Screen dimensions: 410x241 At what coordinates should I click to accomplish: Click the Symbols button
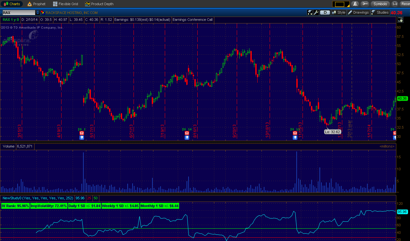[x=380, y=4]
